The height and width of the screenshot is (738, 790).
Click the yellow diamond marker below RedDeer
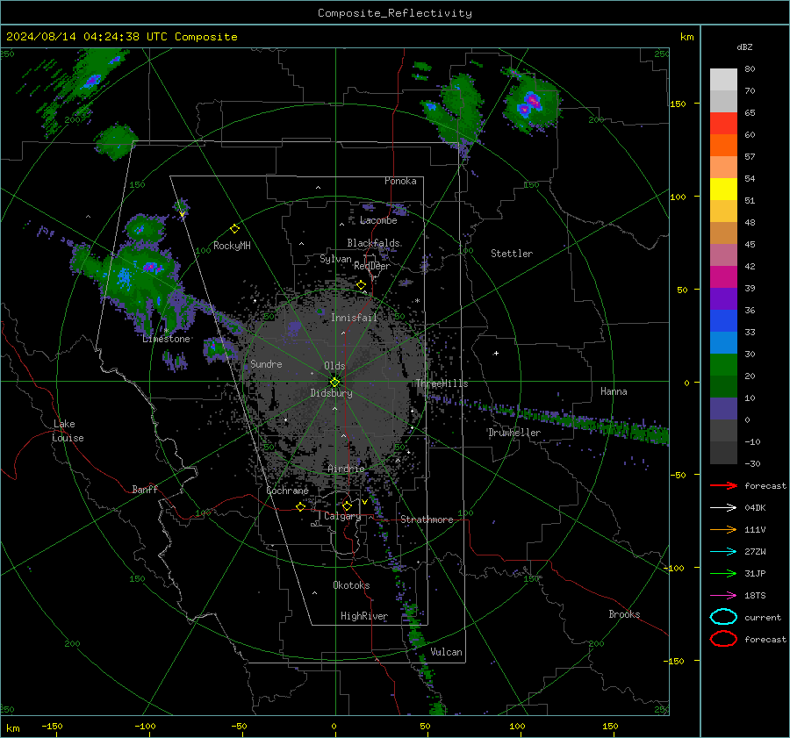click(361, 285)
